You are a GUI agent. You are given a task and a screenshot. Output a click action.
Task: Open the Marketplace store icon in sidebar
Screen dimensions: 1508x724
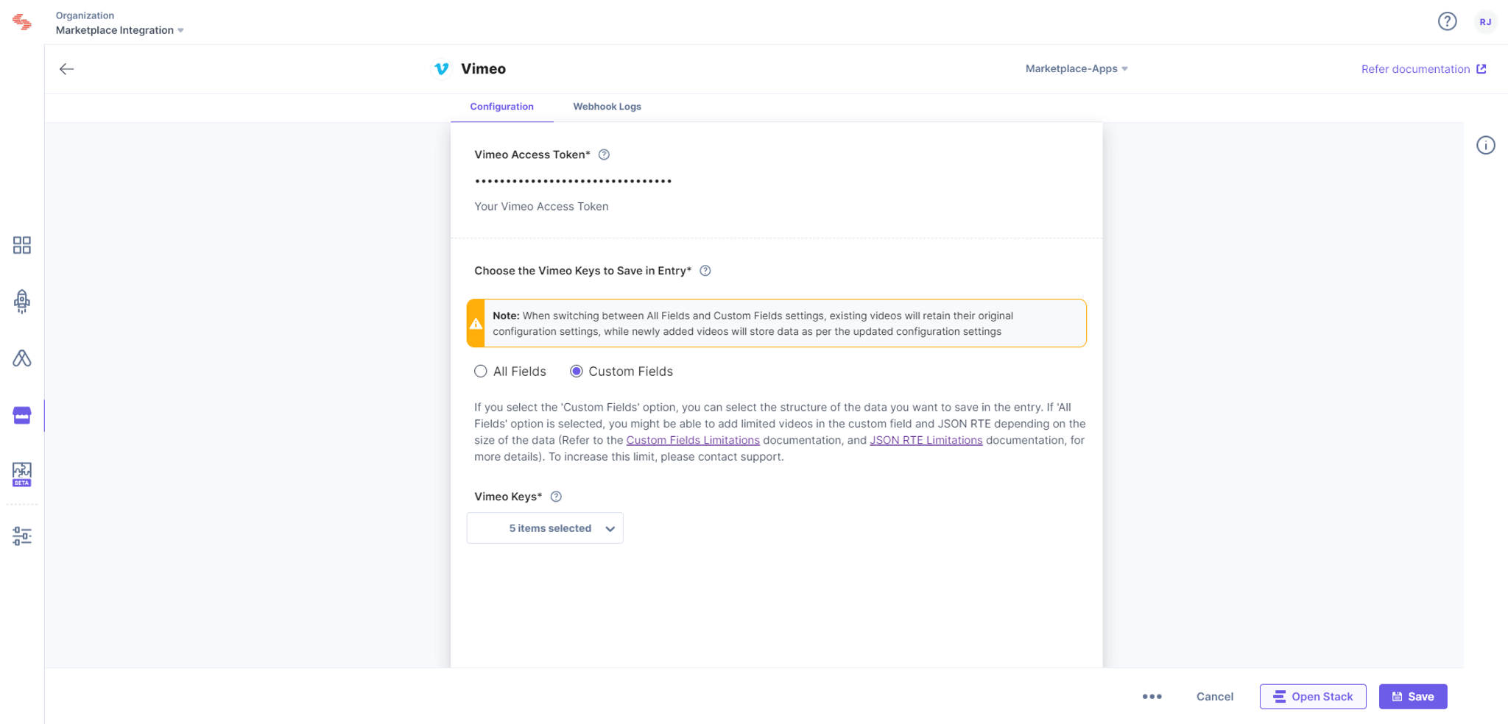click(x=22, y=416)
